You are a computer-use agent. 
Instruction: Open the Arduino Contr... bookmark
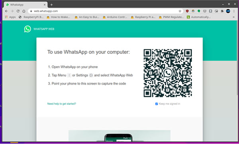115,17
